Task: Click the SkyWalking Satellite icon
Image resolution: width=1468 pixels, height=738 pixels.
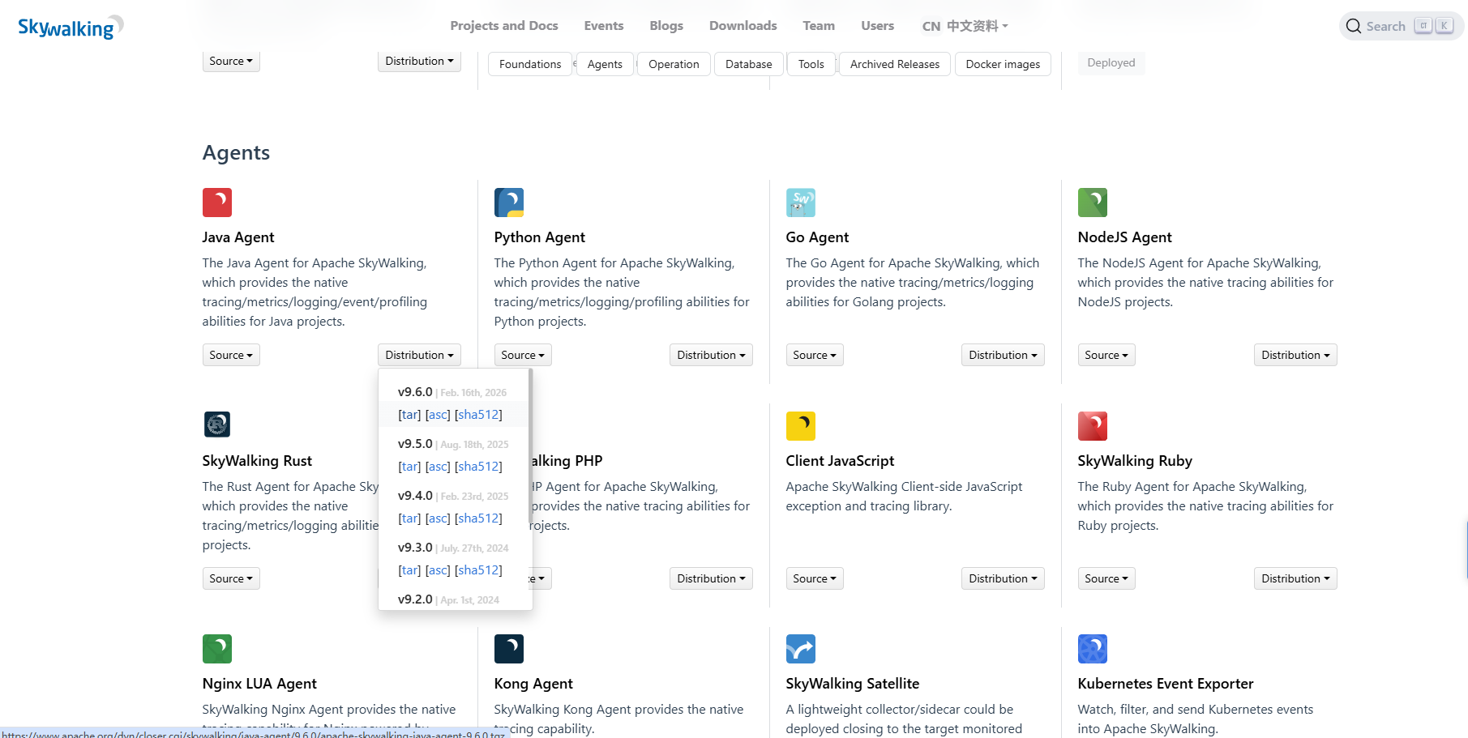Action: 801,649
